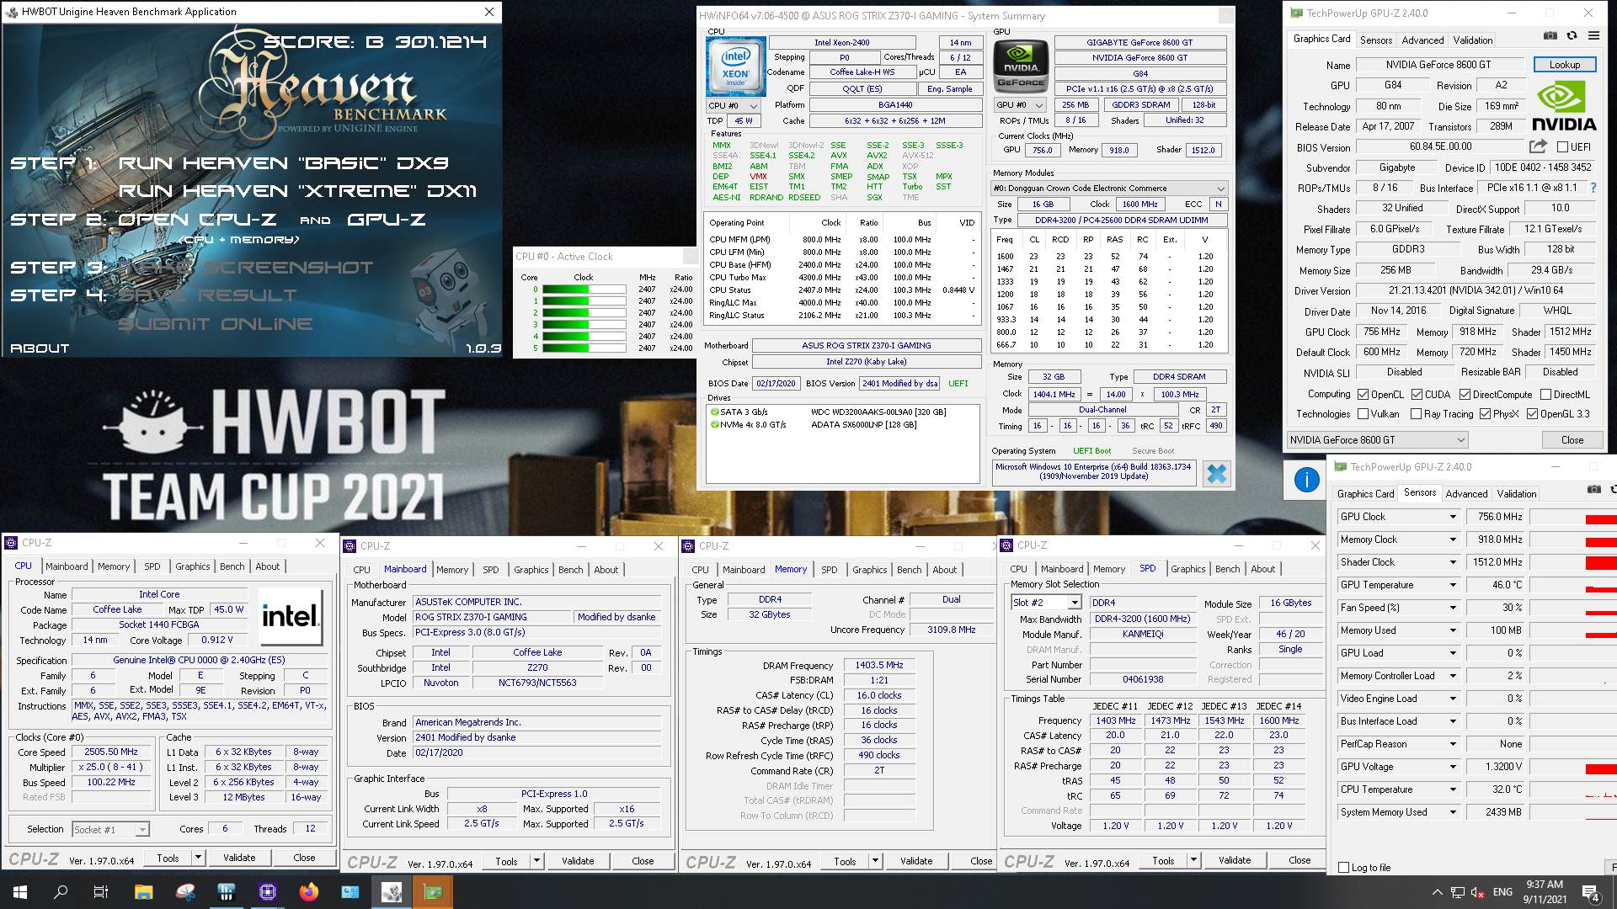Open File Explorer from taskbar

pyautogui.click(x=143, y=892)
